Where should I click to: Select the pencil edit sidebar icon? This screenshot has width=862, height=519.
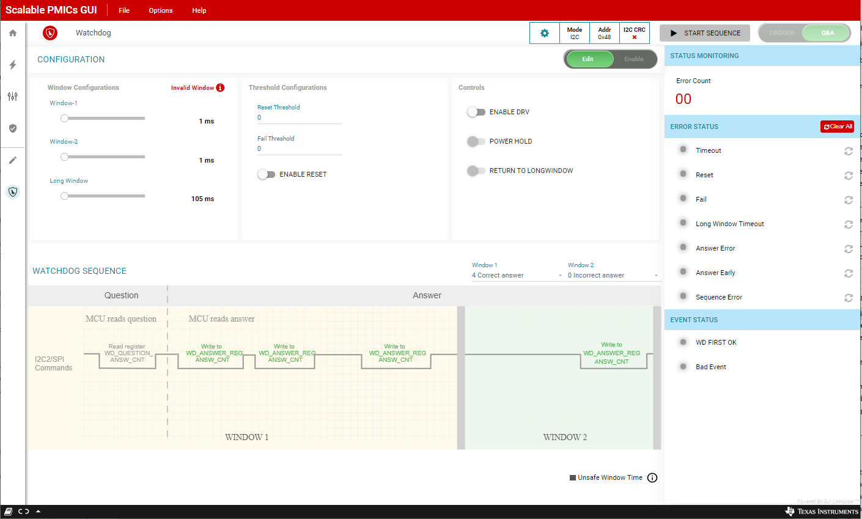(13, 160)
